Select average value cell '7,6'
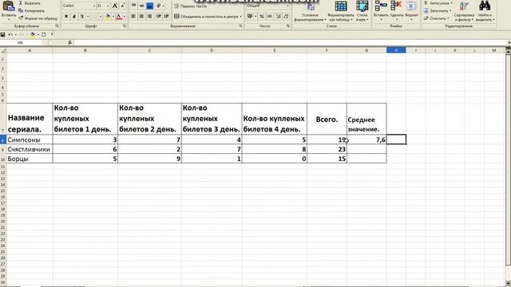This screenshot has width=511, height=287. pyautogui.click(x=366, y=140)
